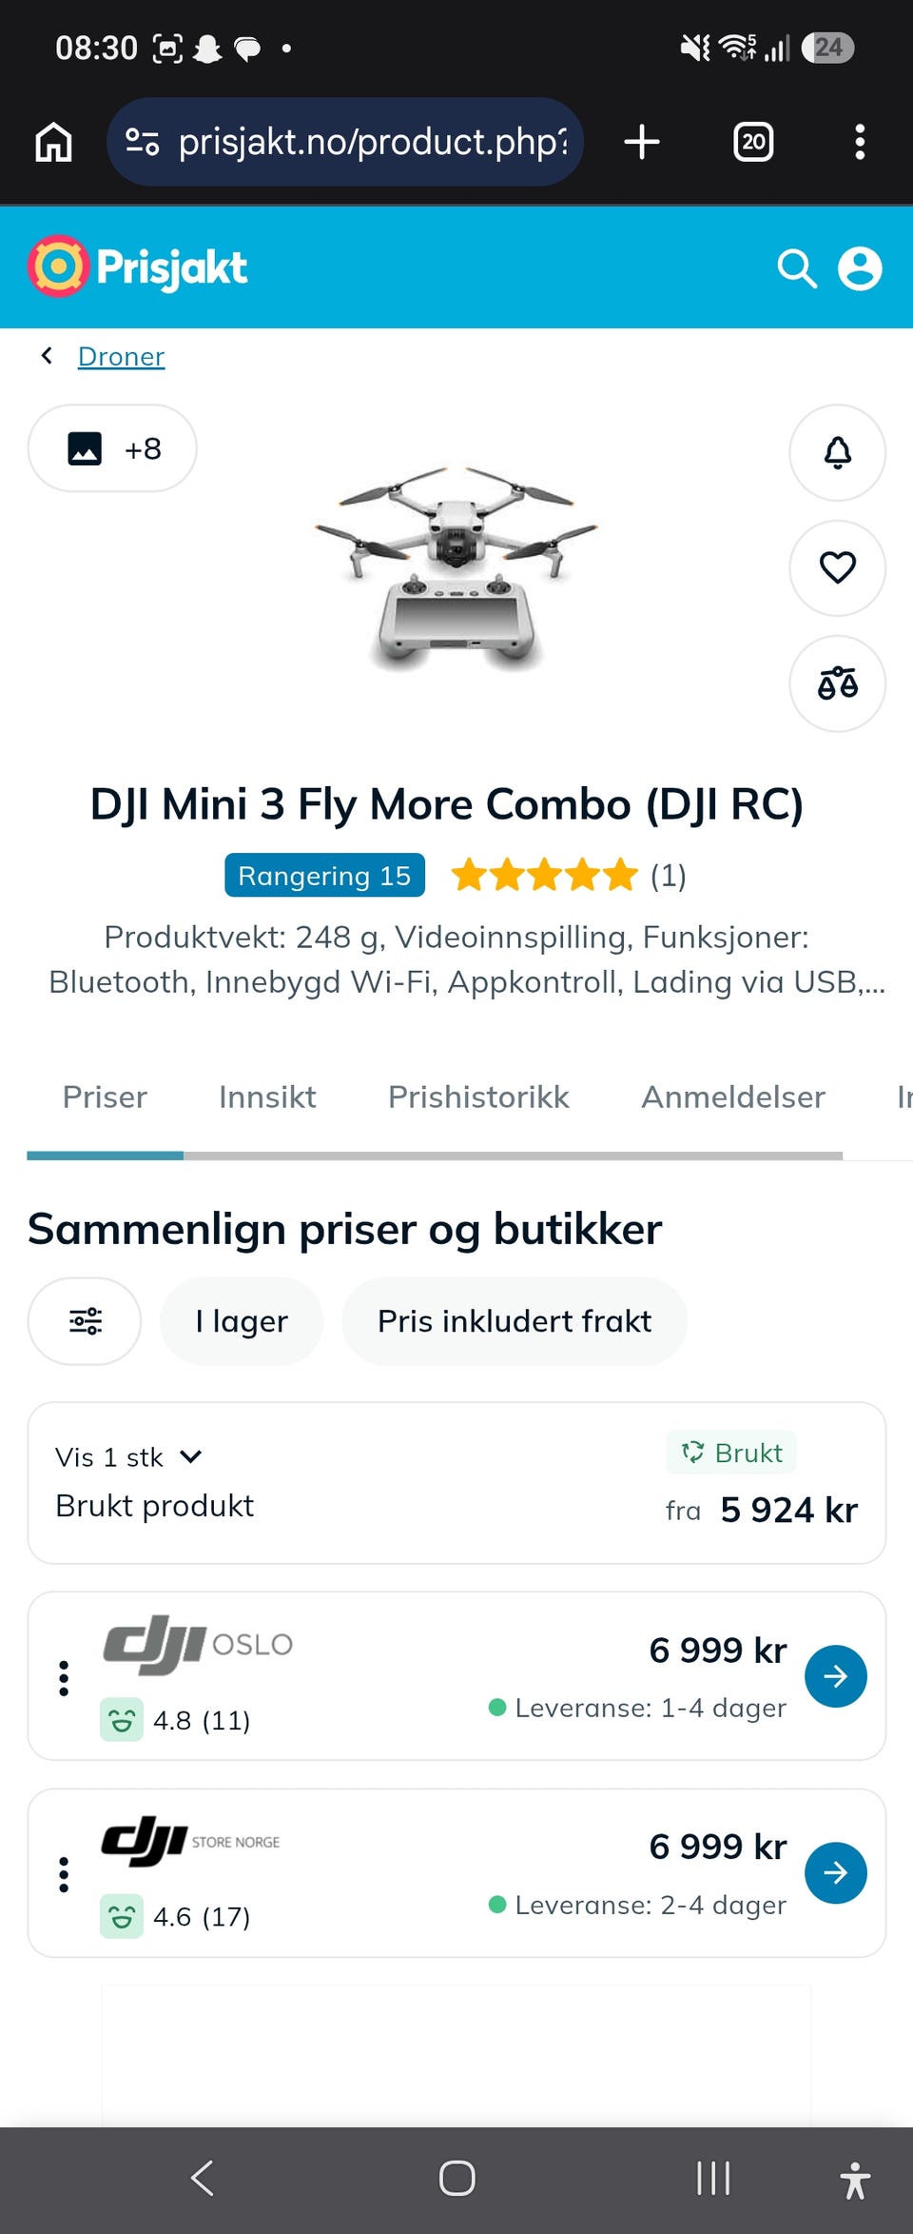Open the compare products scale icon
Viewport: 913px width, 2234px height.
(x=837, y=683)
